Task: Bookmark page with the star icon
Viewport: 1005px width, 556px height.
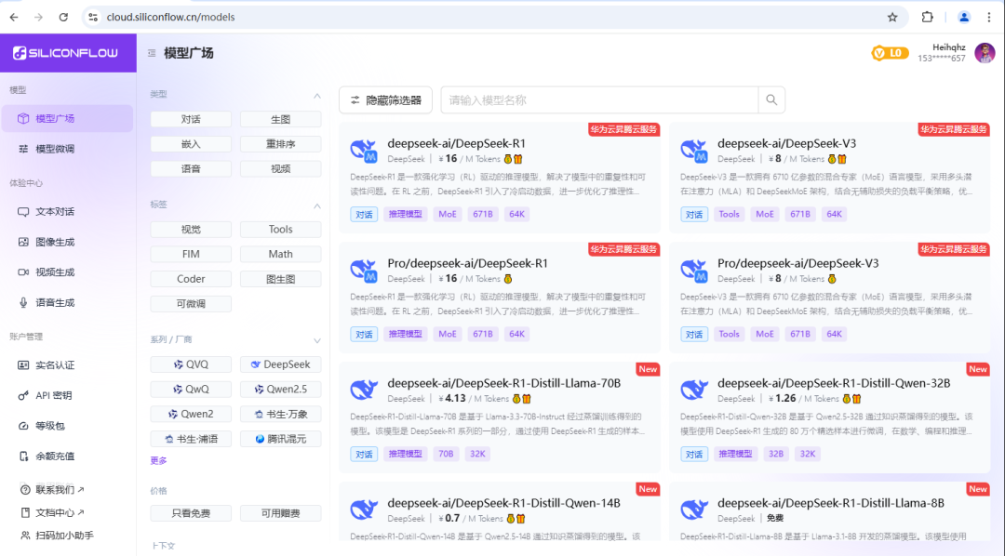Action: tap(892, 18)
